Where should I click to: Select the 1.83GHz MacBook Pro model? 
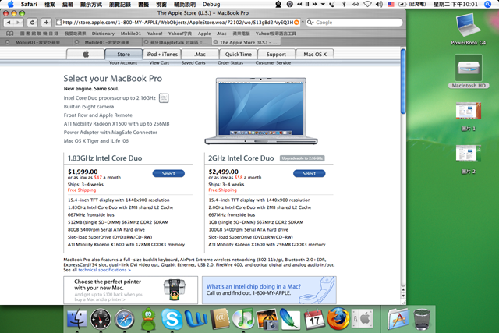point(168,173)
